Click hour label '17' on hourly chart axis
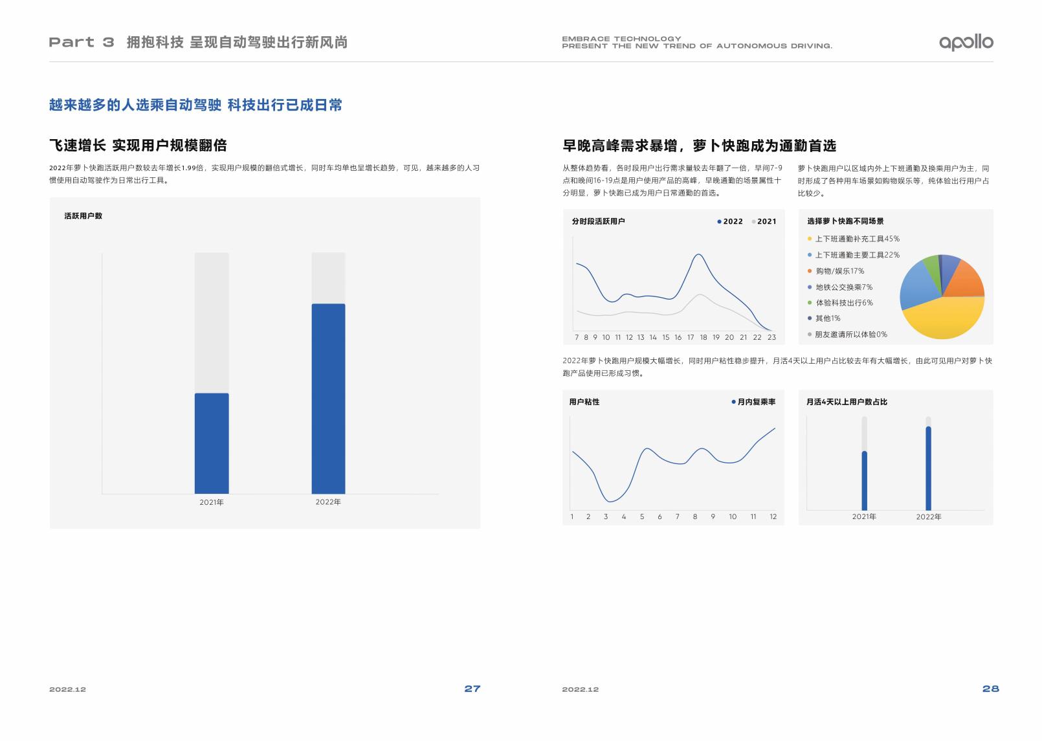 coord(691,337)
